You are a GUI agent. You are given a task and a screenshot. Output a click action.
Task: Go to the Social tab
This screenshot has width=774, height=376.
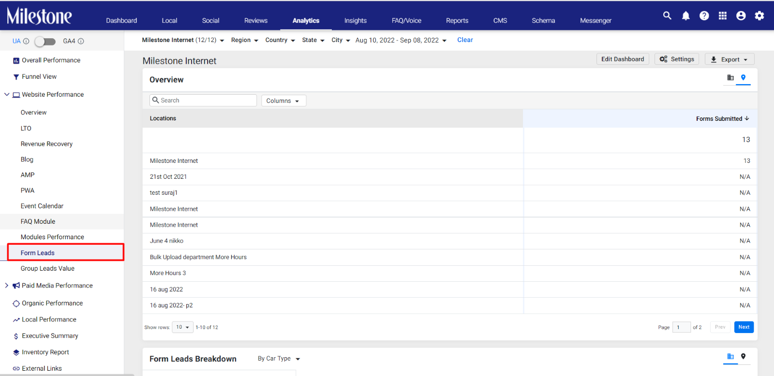pos(210,20)
